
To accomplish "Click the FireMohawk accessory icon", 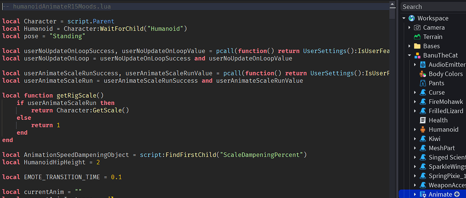I will click(423, 101).
